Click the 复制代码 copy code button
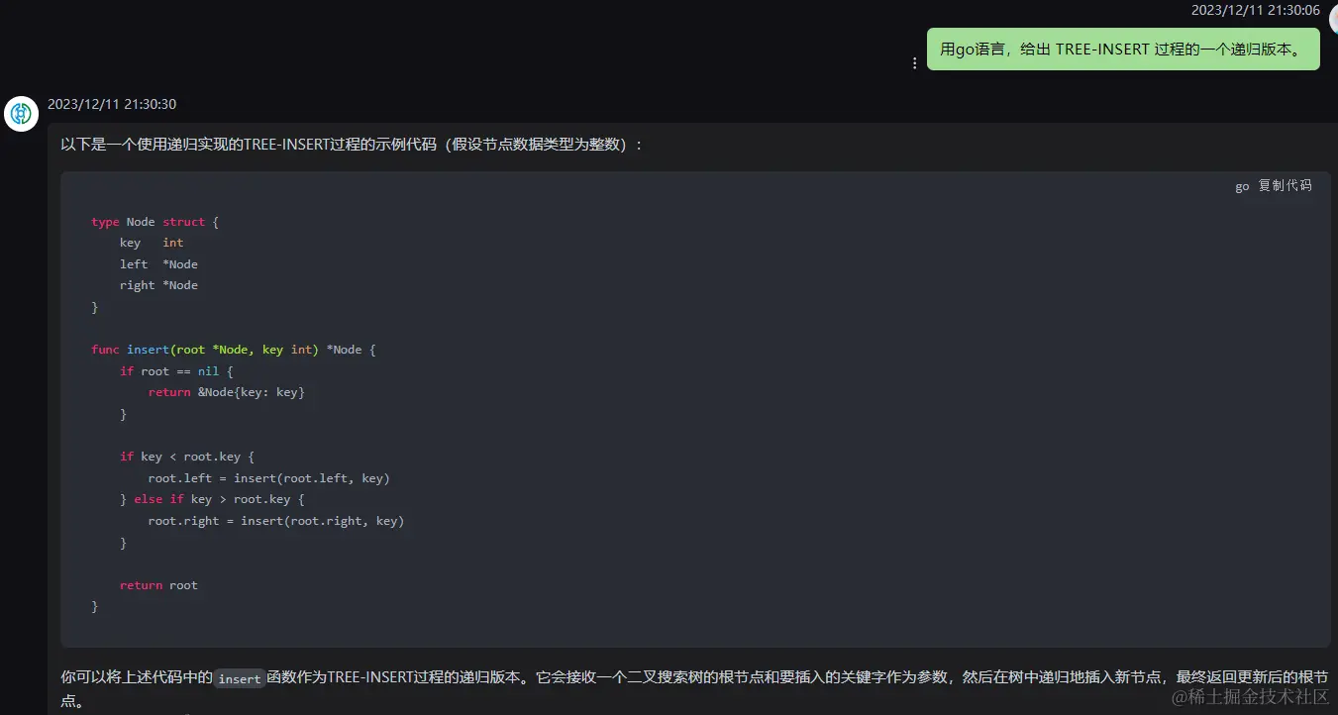 coord(1283,185)
